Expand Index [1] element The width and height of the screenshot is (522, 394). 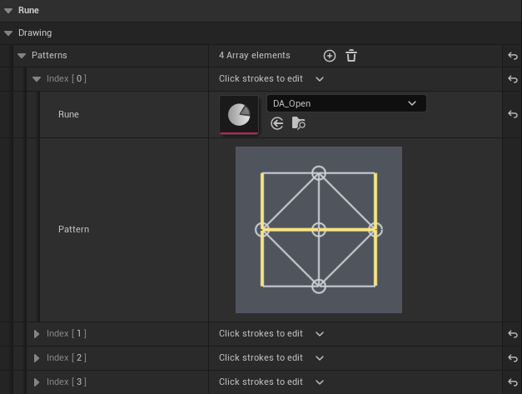[37, 334]
